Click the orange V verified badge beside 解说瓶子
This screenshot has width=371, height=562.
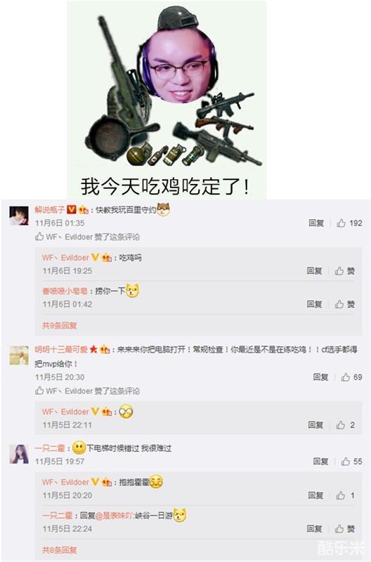tap(72, 209)
